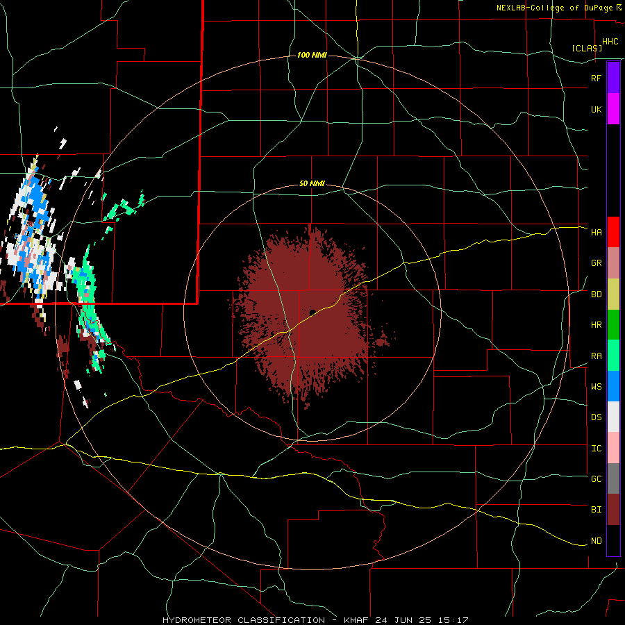Viewport: 625px width, 625px height.
Task: Click the magenta UK legend color swatch
Action: tap(613, 109)
